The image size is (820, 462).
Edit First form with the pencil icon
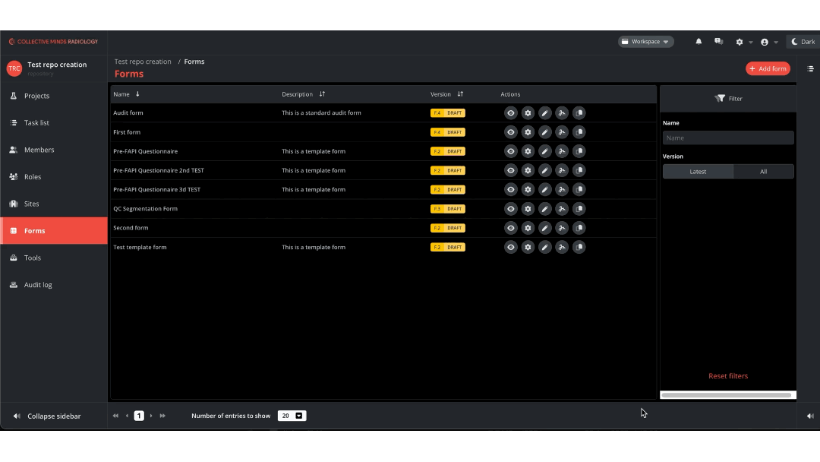pos(544,132)
